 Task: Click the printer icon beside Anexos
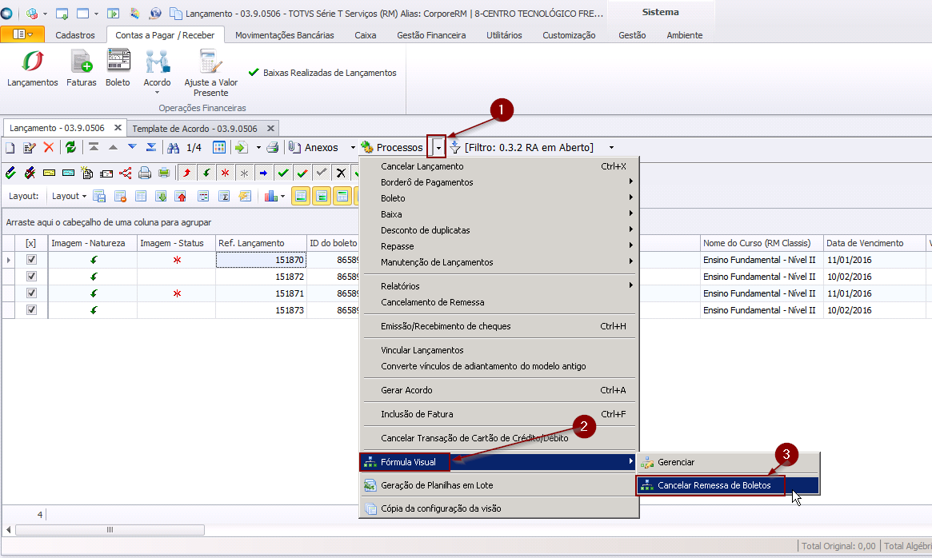pyautogui.click(x=273, y=147)
